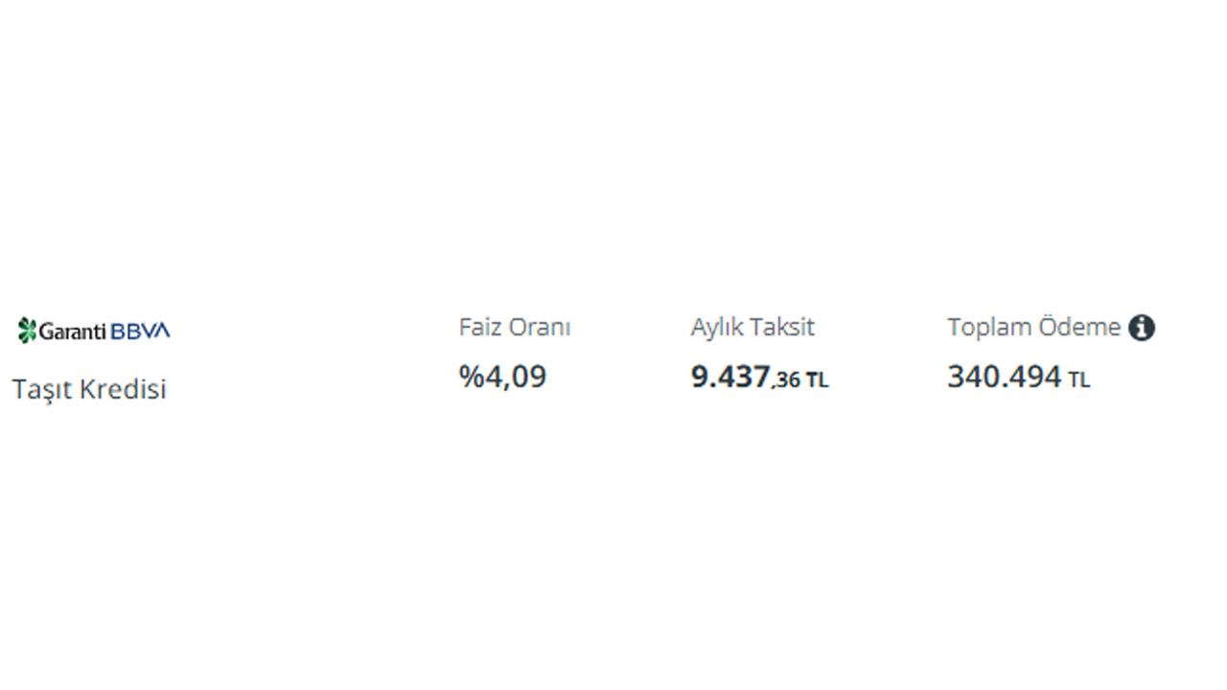Select the Aylık Taksit column label
1227x690 pixels.
(752, 327)
